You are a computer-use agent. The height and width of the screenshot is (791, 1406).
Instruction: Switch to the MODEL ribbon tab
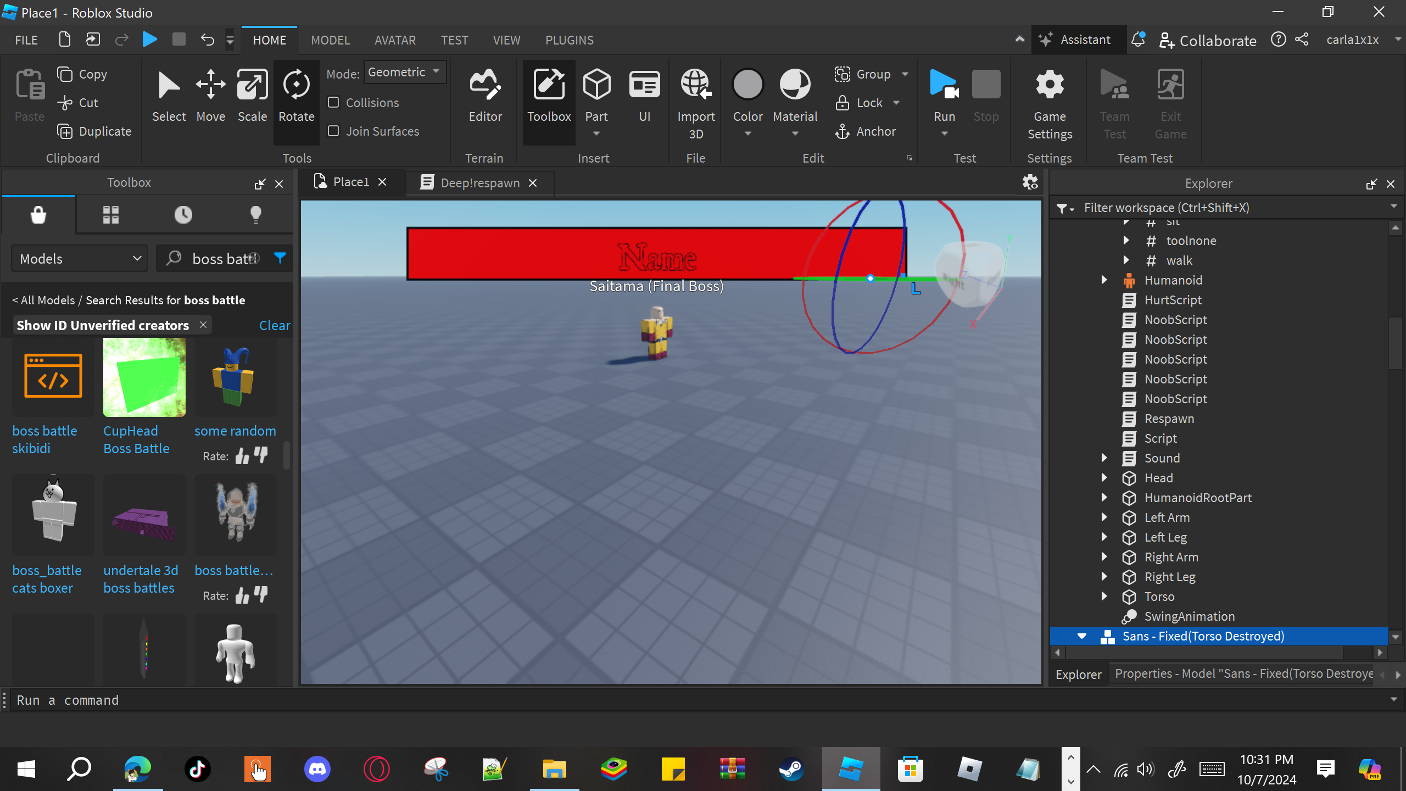pos(330,40)
